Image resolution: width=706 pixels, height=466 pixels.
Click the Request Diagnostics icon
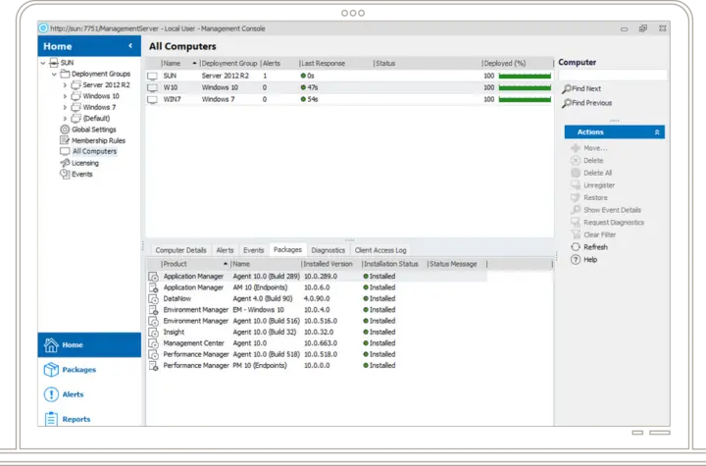tap(576, 222)
